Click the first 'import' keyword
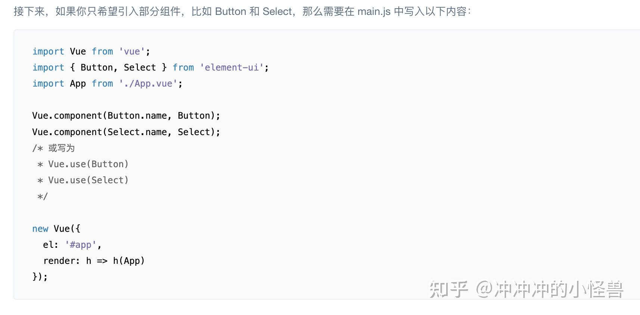Image resolution: width=640 pixels, height=315 pixels. point(48,52)
